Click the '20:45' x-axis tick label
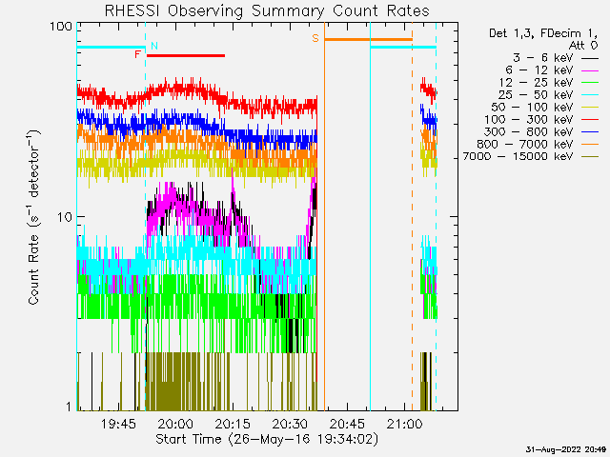Screen dimensions: 610x457 pos(347,424)
